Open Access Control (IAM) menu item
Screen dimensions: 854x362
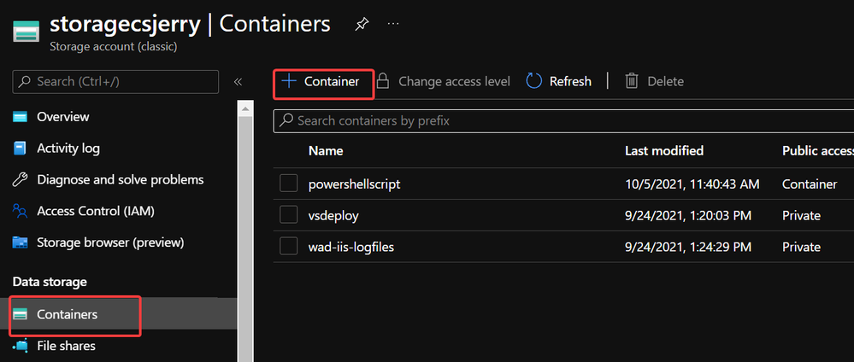[x=96, y=211]
